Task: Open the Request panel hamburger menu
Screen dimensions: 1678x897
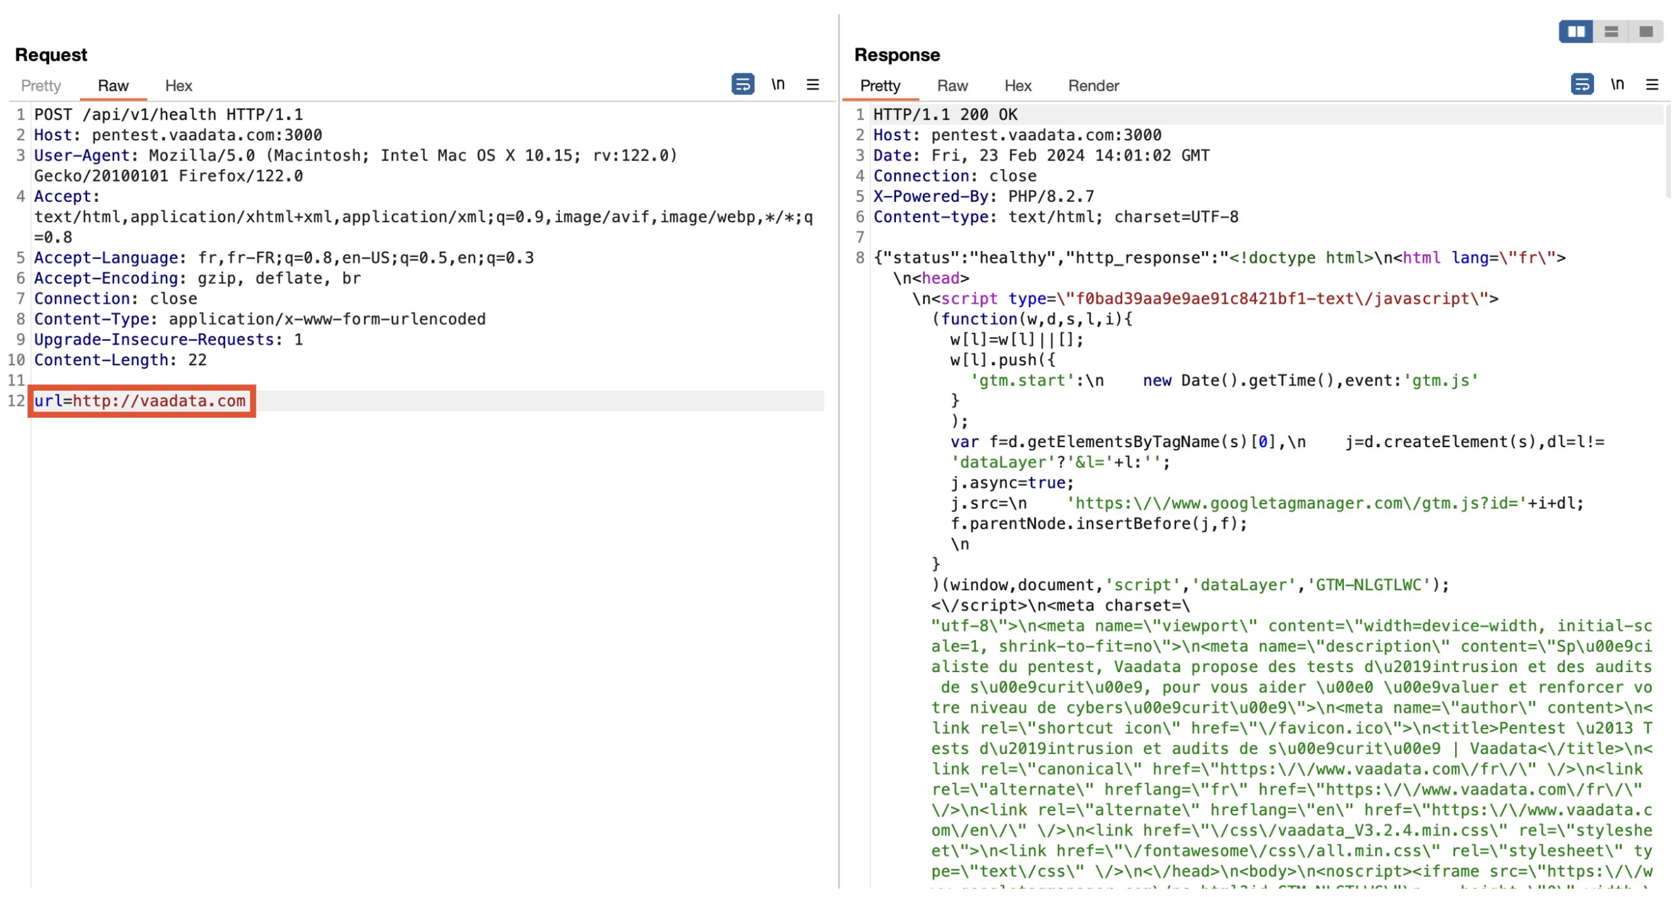Action: click(x=812, y=85)
